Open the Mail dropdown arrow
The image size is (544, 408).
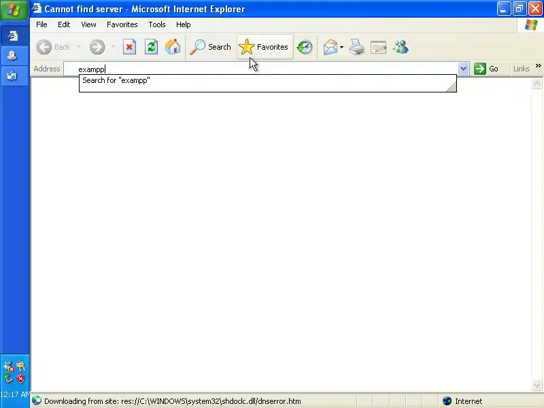tap(342, 47)
